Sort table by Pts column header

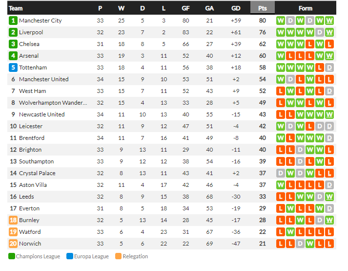pos(262,8)
